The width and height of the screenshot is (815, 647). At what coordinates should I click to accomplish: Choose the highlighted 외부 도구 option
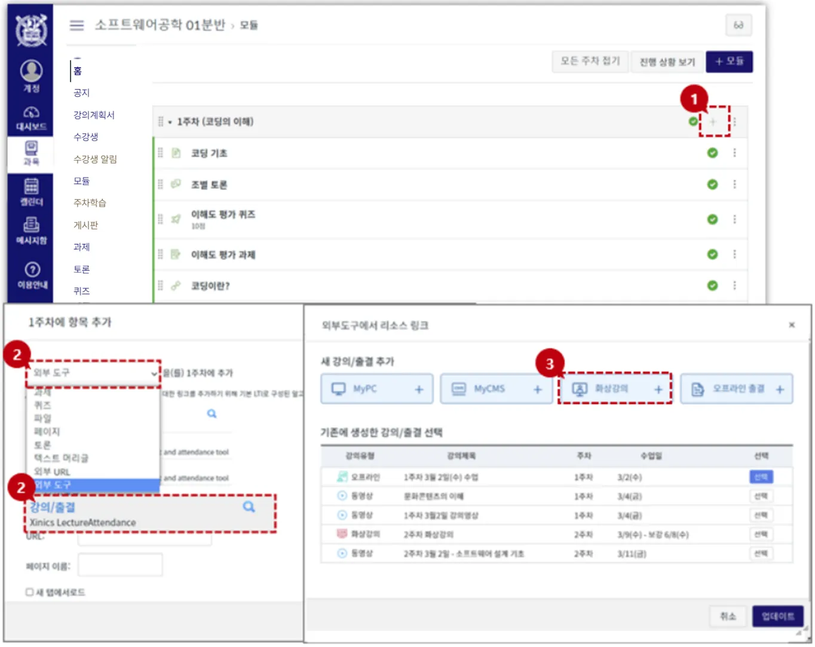coord(94,485)
